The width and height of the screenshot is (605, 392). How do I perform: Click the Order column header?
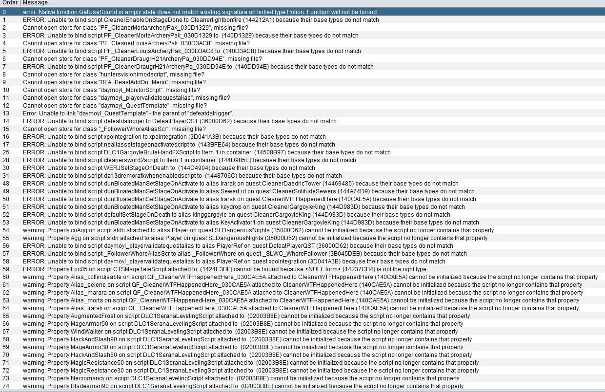(10, 3)
